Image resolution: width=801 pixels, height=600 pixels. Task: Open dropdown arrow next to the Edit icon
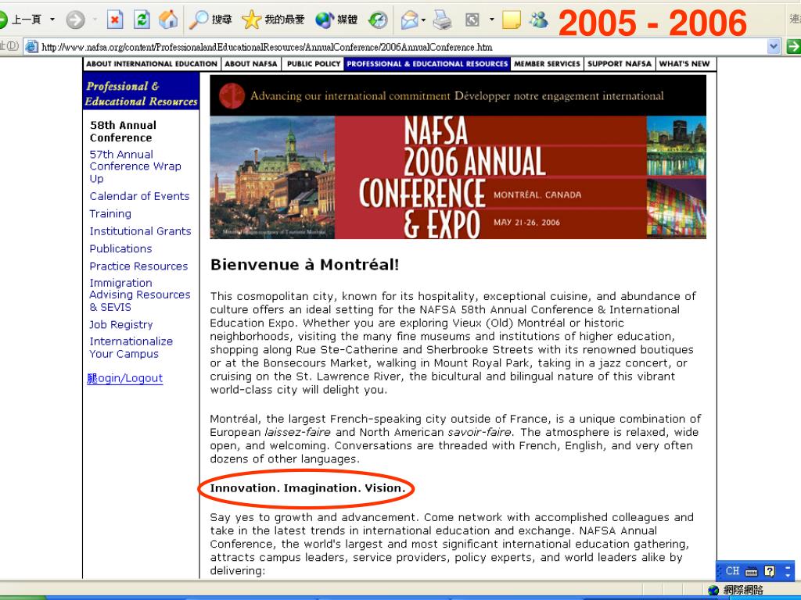491,20
